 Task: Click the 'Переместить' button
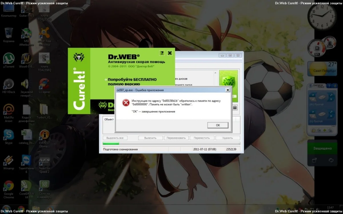[x=202, y=138]
